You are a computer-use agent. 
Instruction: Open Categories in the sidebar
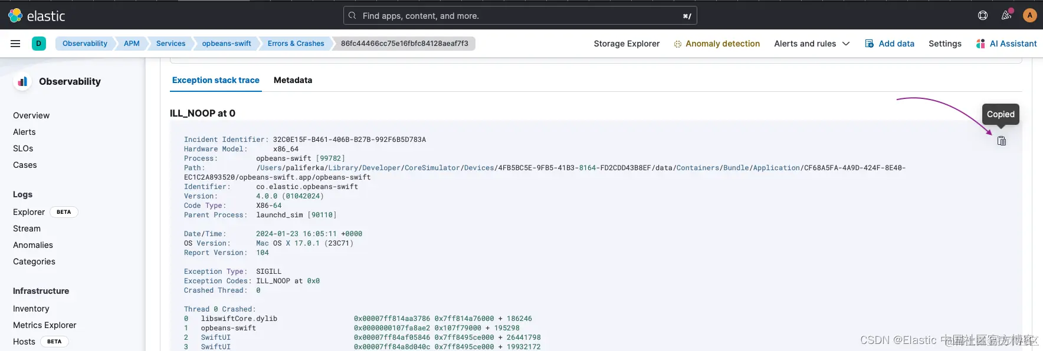pos(34,261)
